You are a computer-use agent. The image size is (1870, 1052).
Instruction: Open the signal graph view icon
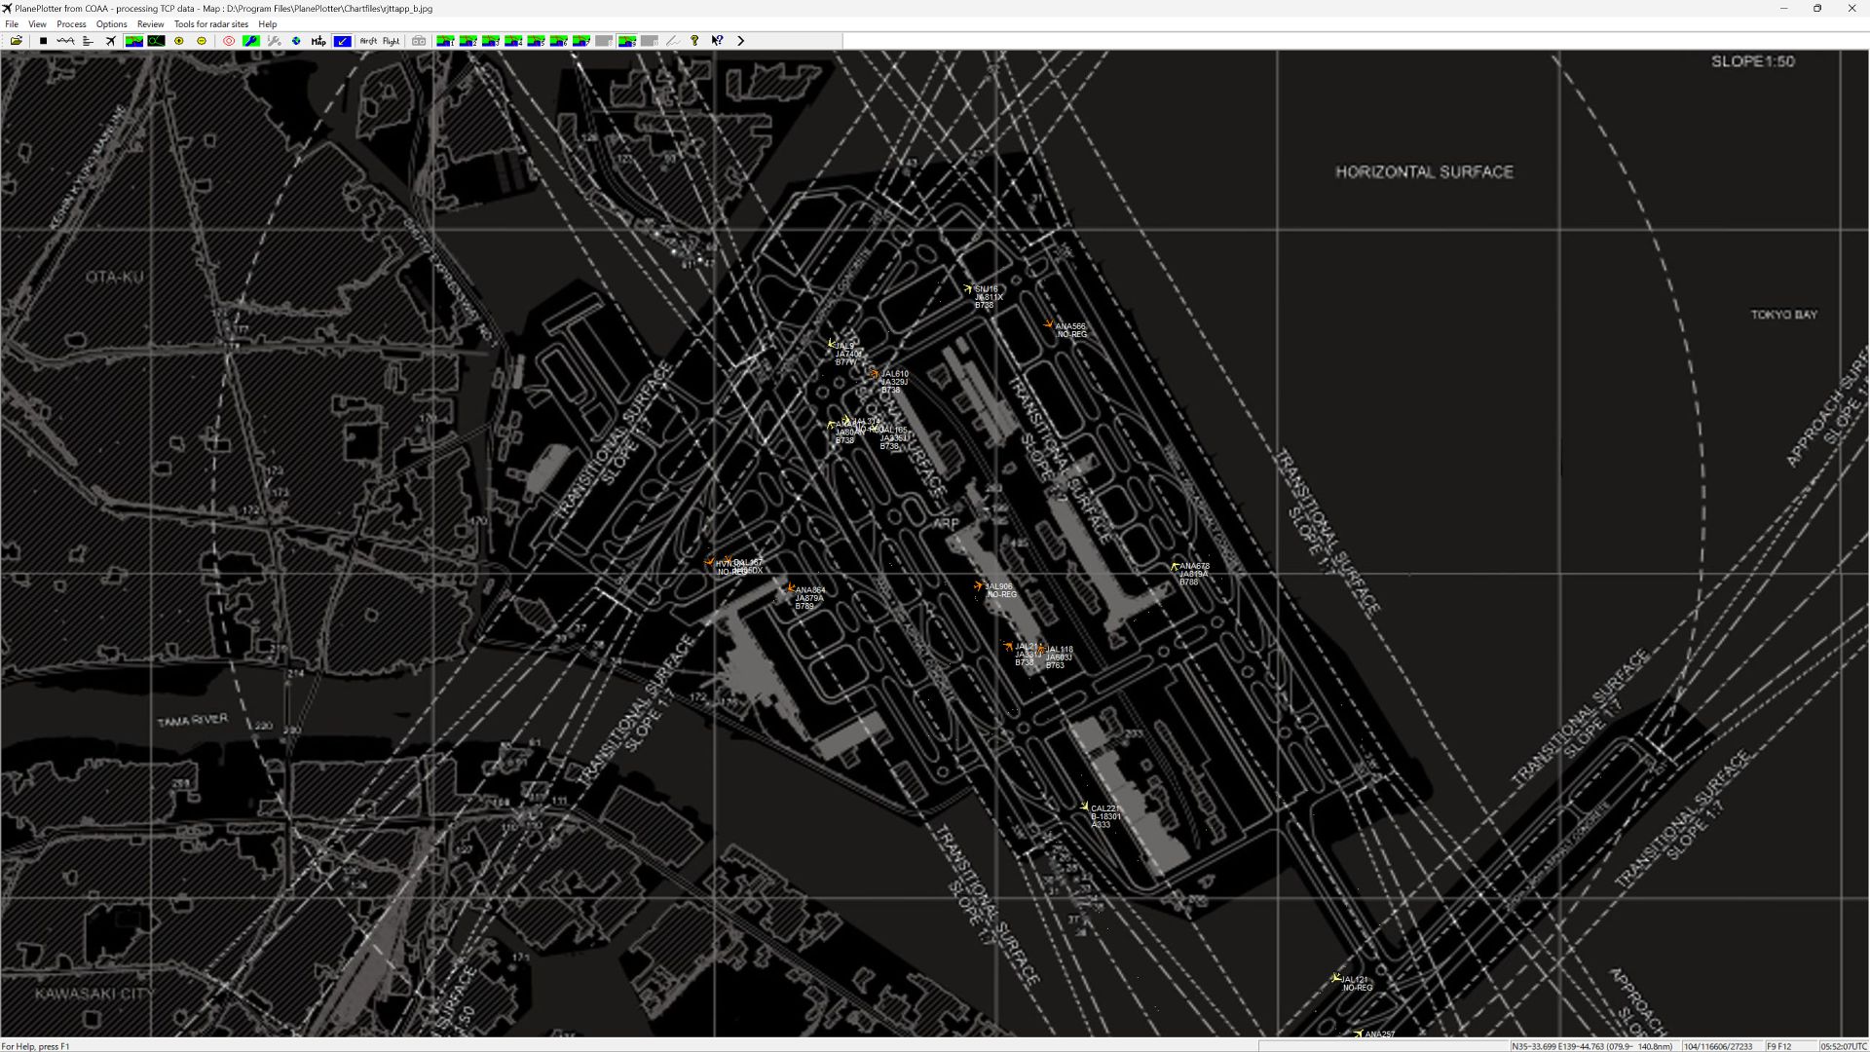tap(65, 41)
